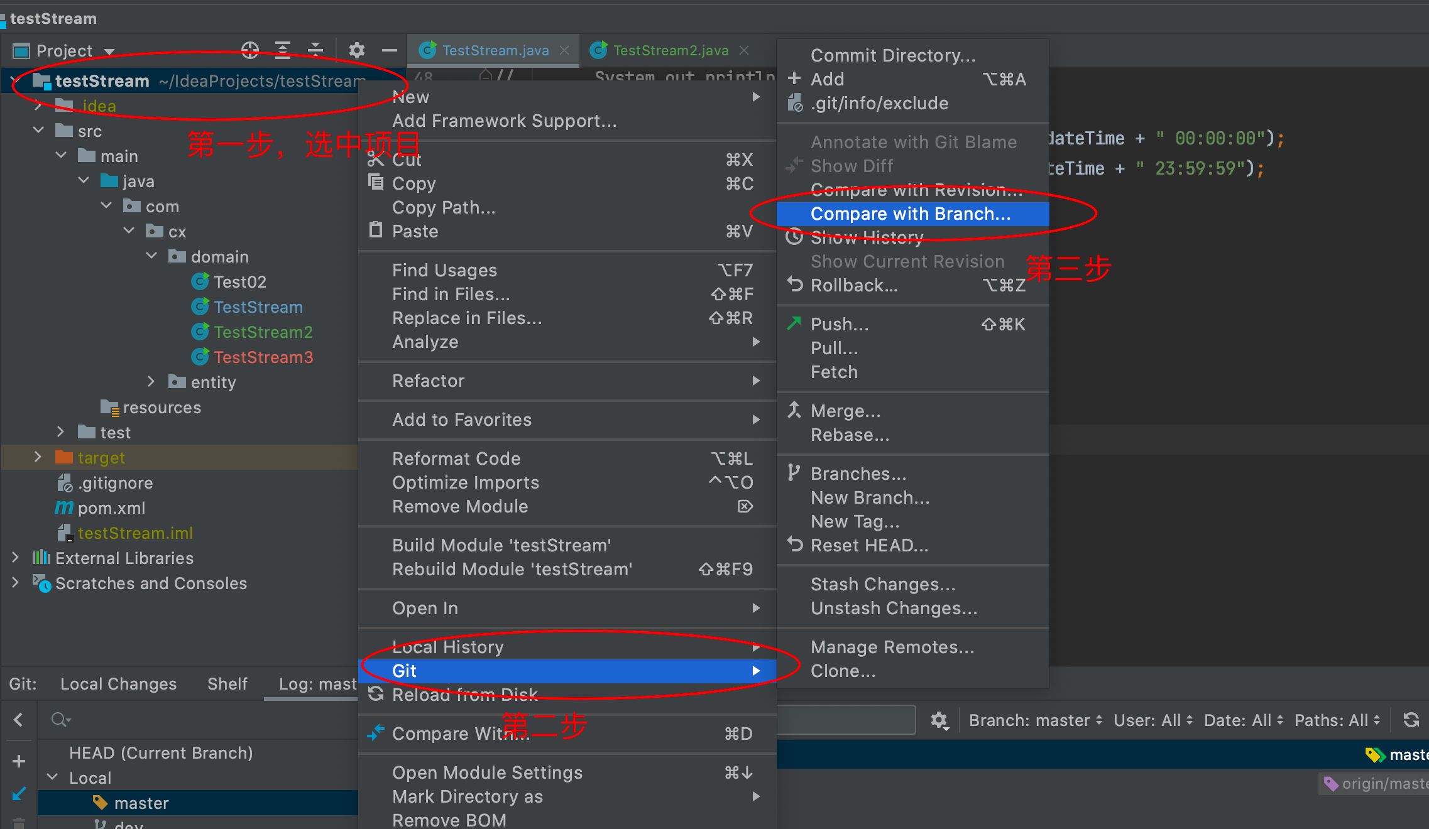Image resolution: width=1429 pixels, height=829 pixels.
Task: Open the Paths: All filter dropdown
Action: [1337, 720]
